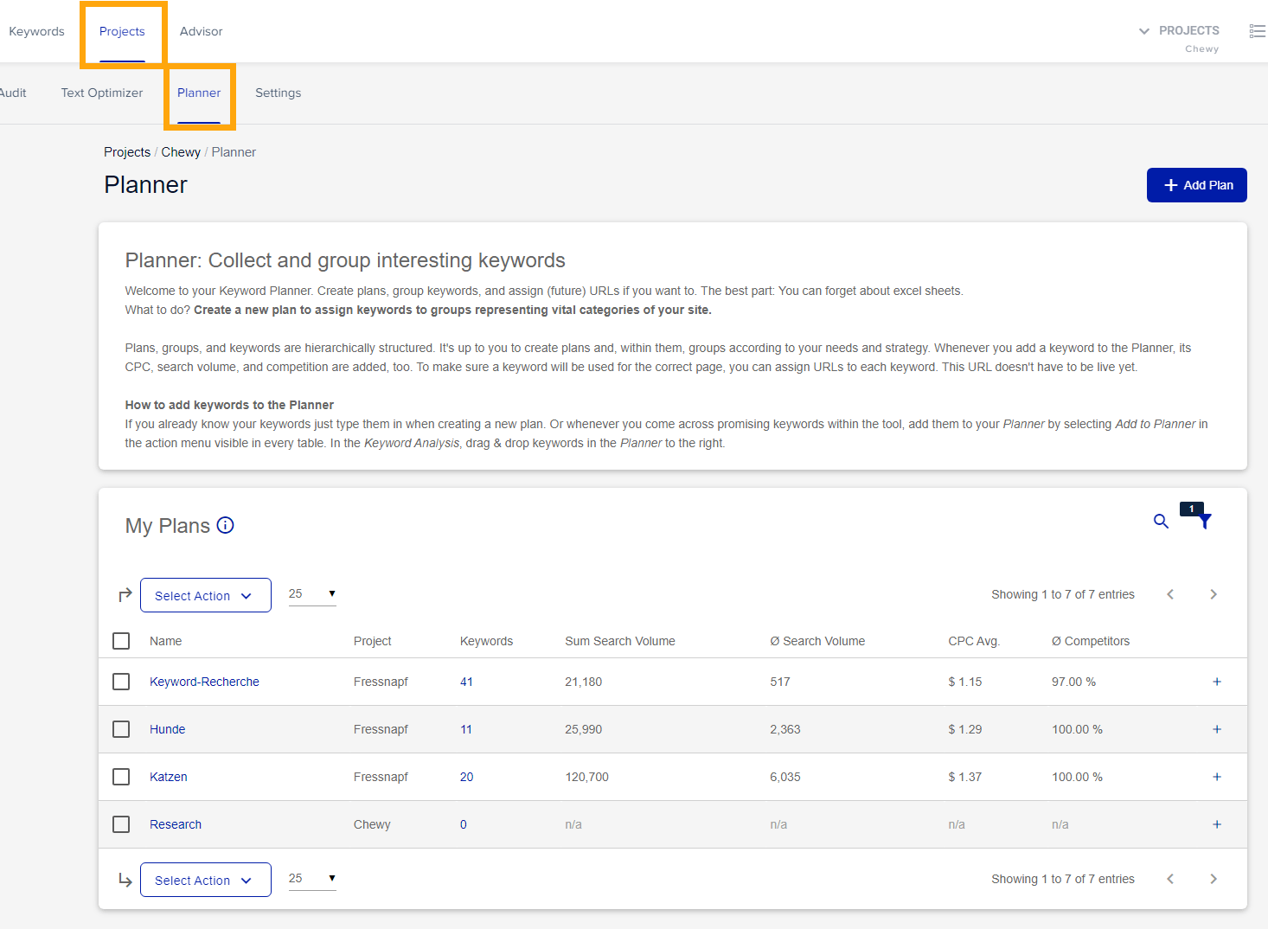Viewport: 1268px width, 929px height.
Task: Check the select-all checkbox in table header
Action: [120, 641]
